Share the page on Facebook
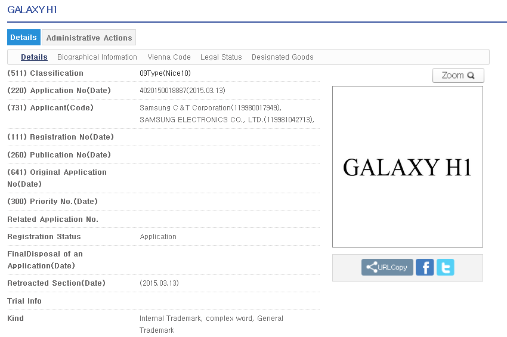 click(425, 267)
